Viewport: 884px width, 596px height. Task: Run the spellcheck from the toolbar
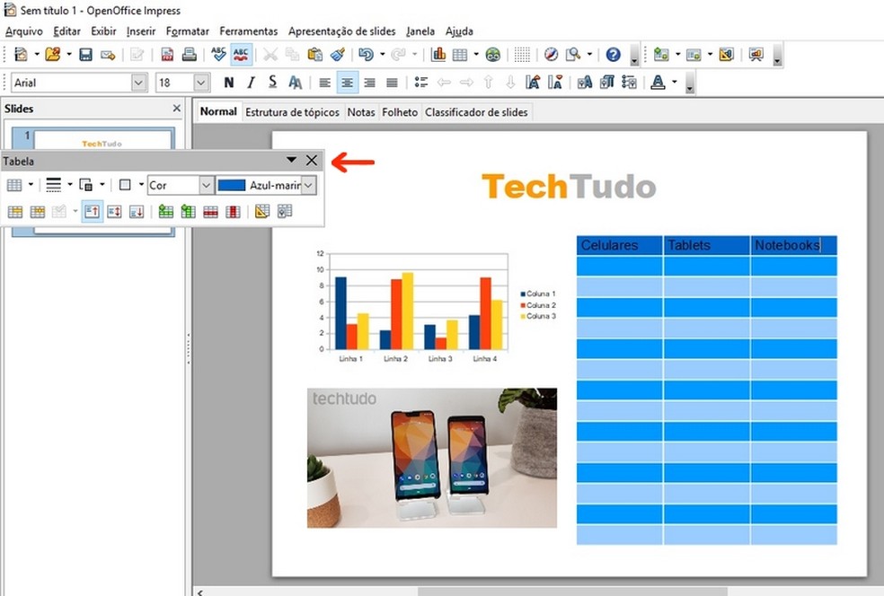click(x=218, y=54)
